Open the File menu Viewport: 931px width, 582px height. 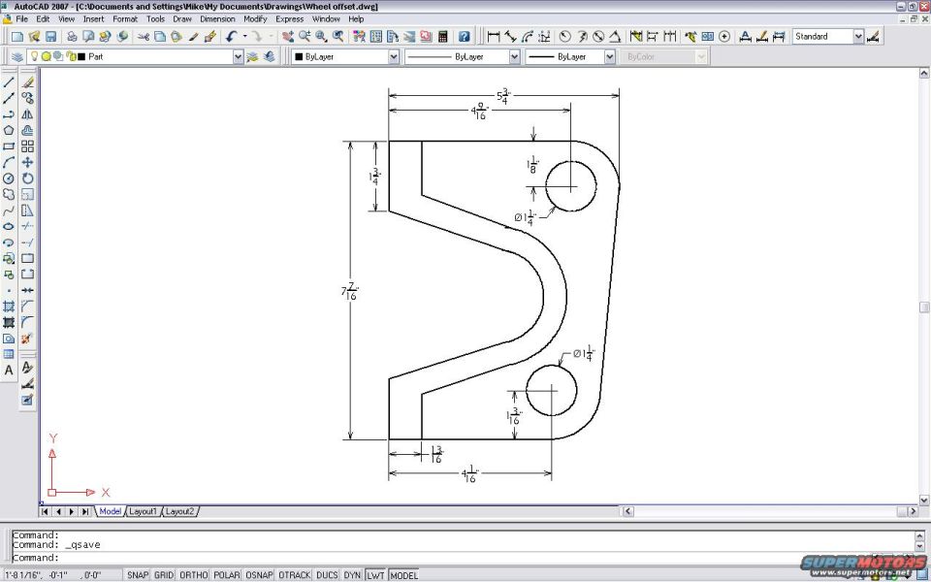22,19
